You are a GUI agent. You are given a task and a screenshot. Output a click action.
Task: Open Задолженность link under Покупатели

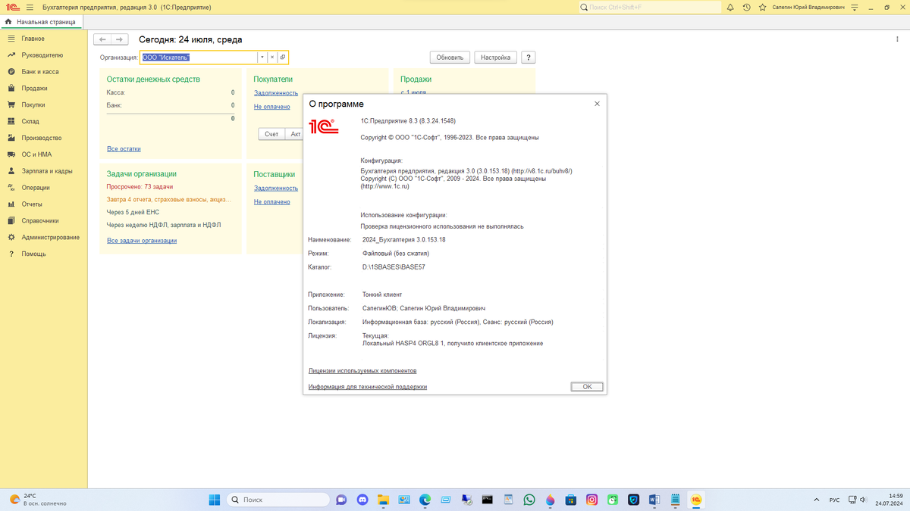[x=276, y=92]
